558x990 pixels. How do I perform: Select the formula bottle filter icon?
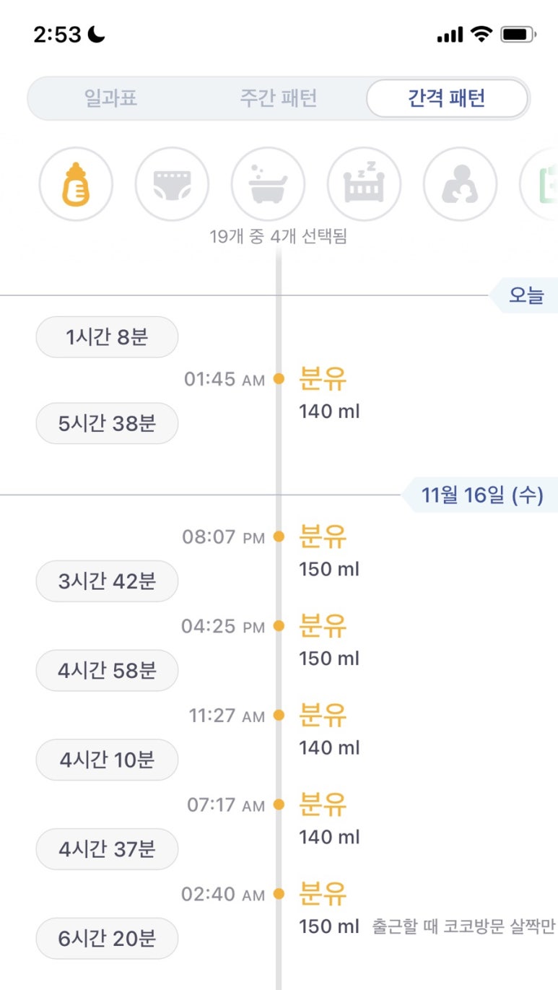[76, 183]
